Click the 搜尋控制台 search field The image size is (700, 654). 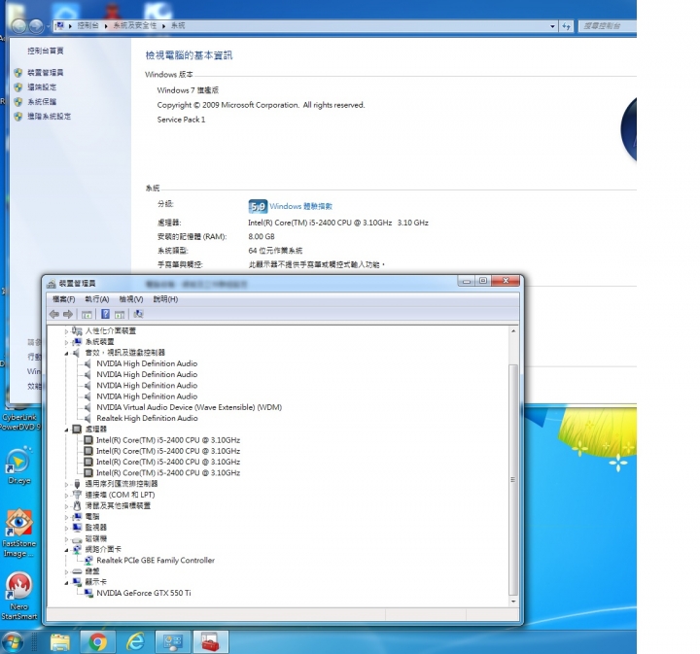click(x=607, y=26)
